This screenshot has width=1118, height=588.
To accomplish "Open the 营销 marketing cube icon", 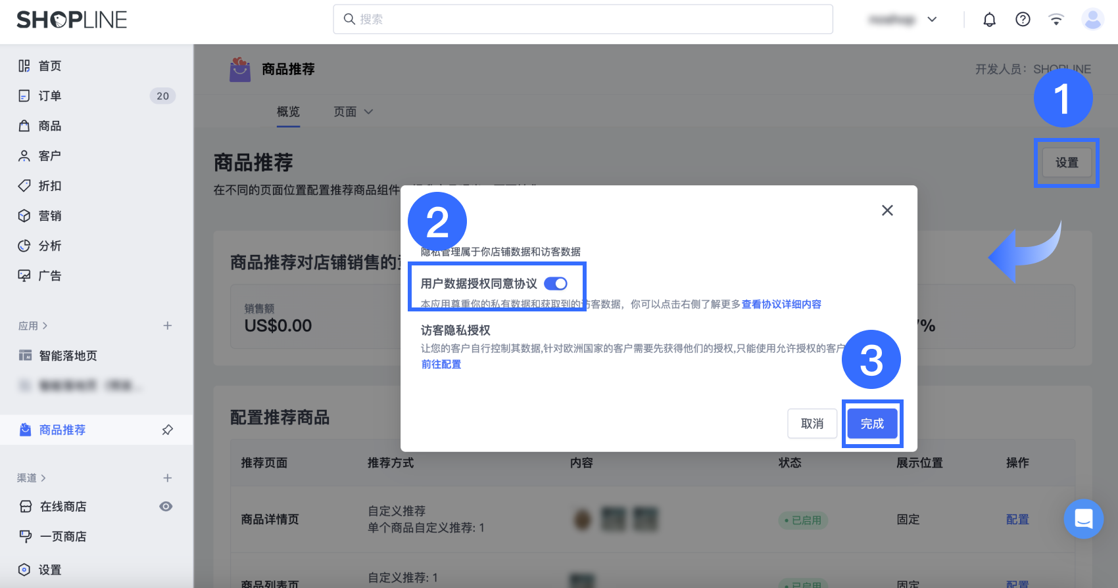I will [24, 215].
